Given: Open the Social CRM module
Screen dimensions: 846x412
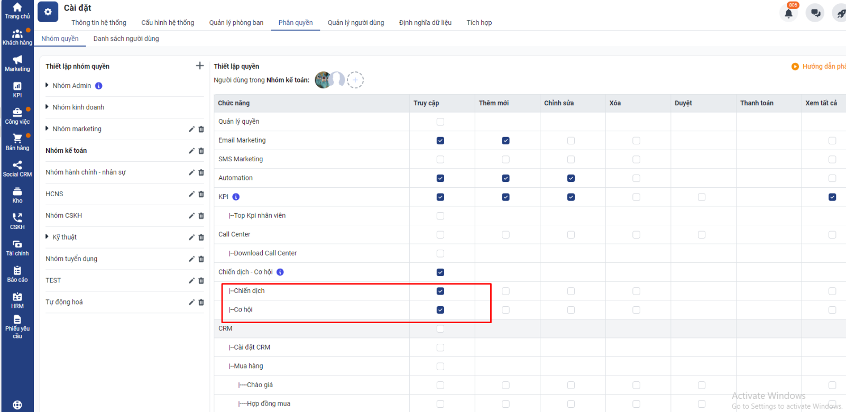Looking at the screenshot, I should 17,169.
